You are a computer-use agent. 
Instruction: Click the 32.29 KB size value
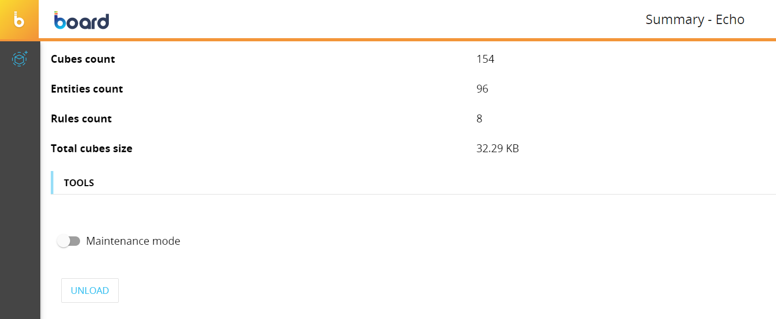(x=498, y=149)
